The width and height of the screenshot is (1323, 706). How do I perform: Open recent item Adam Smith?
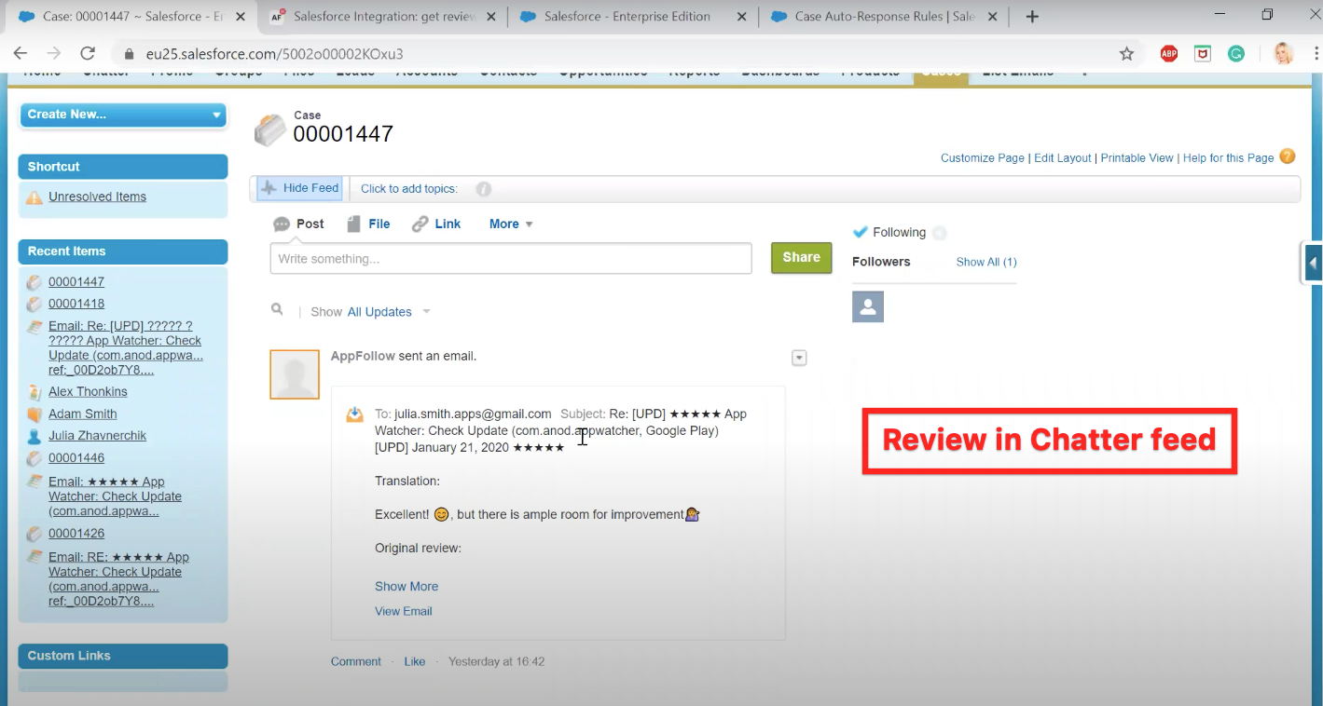tap(83, 414)
